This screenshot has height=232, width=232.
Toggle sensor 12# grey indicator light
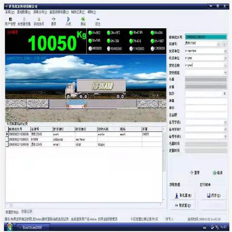[x=152, y=48]
